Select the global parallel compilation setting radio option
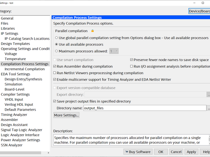Viewport: 210px width, 157px height. pyautogui.click(x=57, y=38)
